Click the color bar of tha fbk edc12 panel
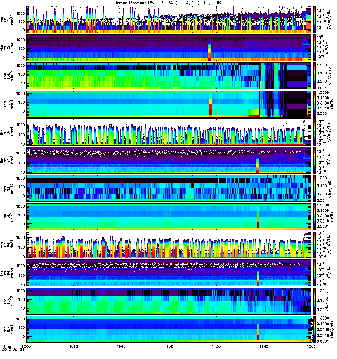Image resolution: width=337 pixels, height=359 pixels. [315, 76]
